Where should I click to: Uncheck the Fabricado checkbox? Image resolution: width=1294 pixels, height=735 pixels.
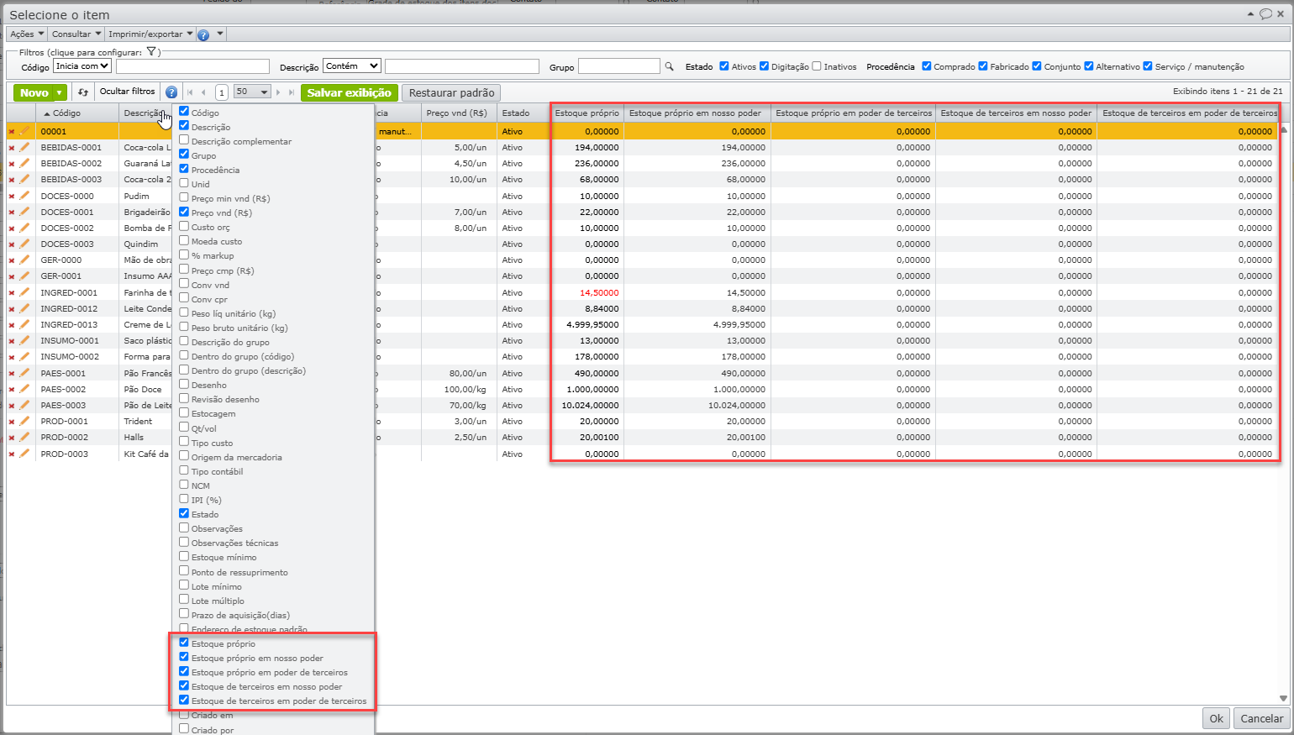tap(983, 66)
